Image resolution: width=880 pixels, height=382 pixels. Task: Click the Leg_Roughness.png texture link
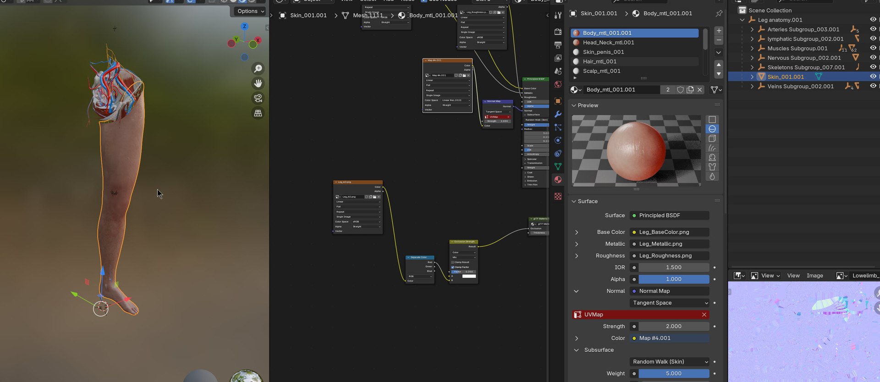[x=670, y=256]
